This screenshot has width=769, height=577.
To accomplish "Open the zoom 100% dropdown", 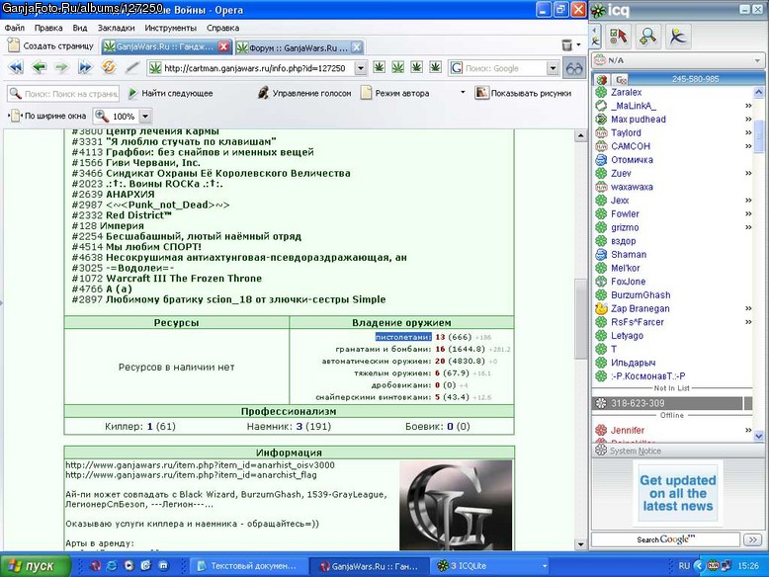I will 145,117.
